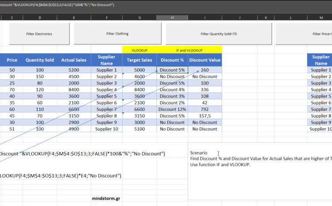The width and height of the screenshot is (332, 206).
Task: Select column G header
Action: (139, 18)
